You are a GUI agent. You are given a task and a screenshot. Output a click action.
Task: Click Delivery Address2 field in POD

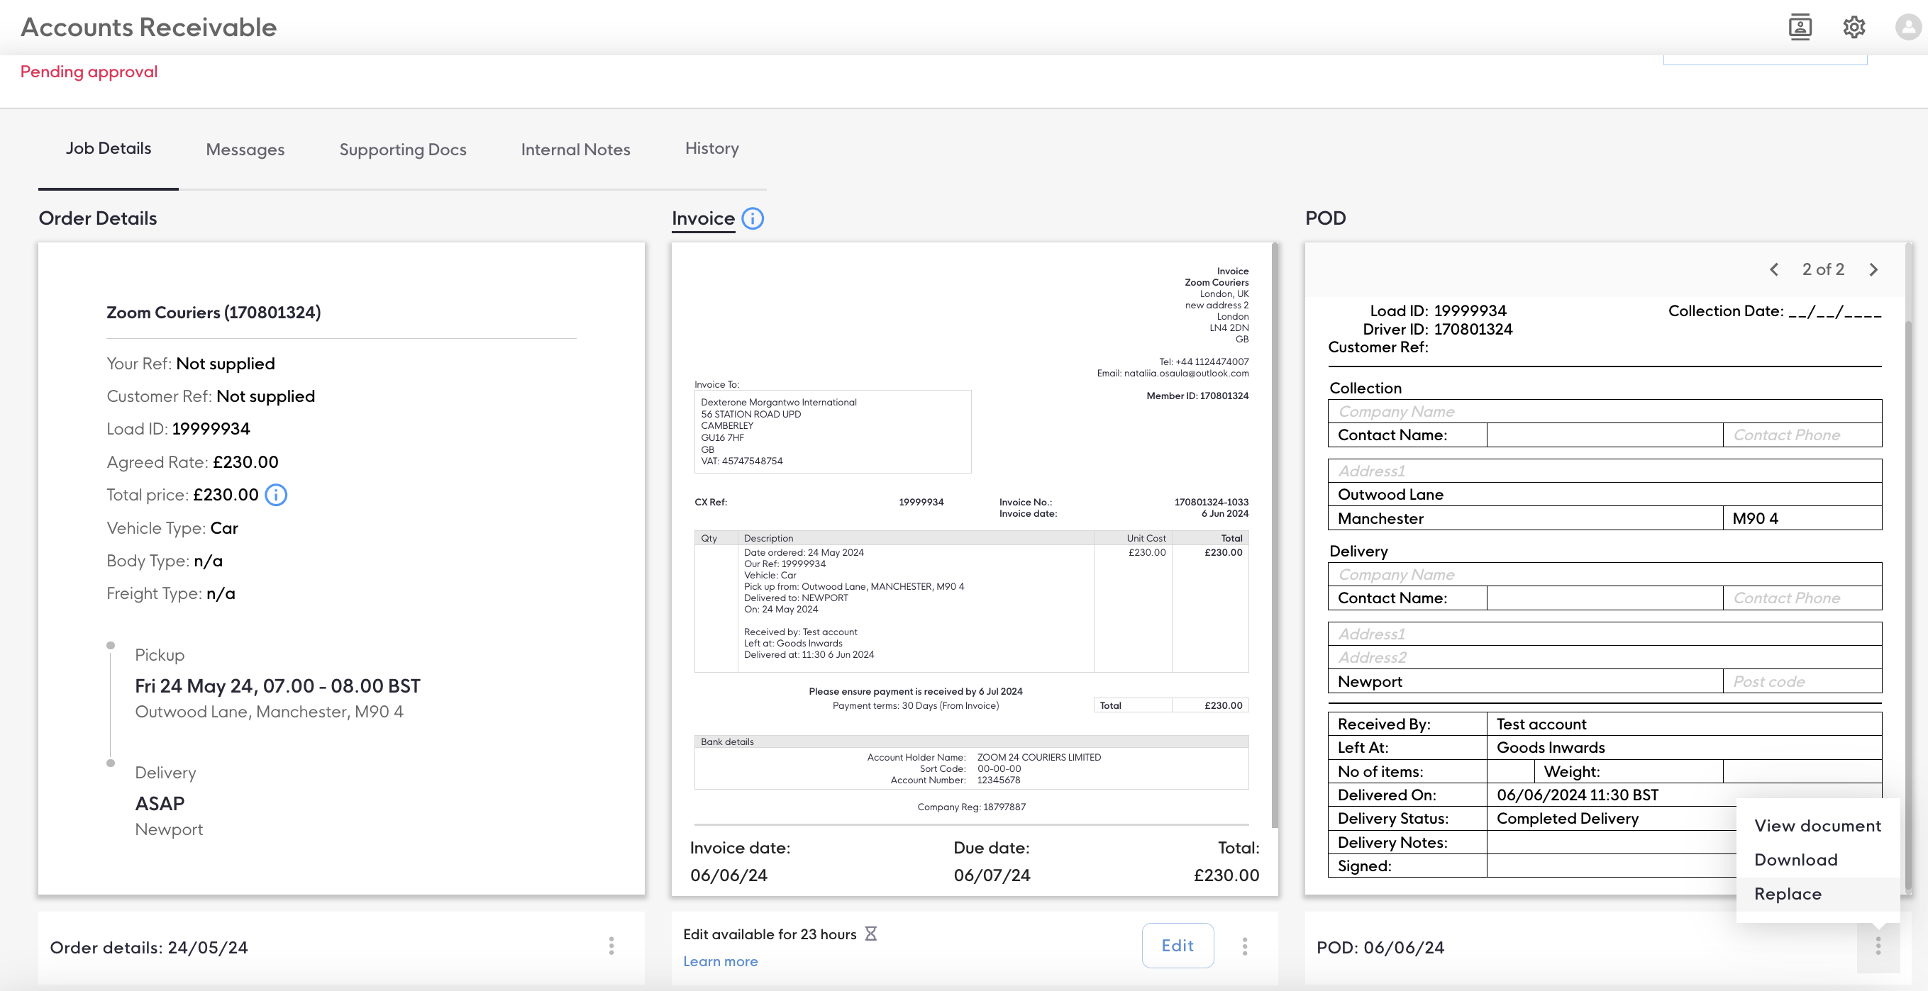[x=1604, y=657]
